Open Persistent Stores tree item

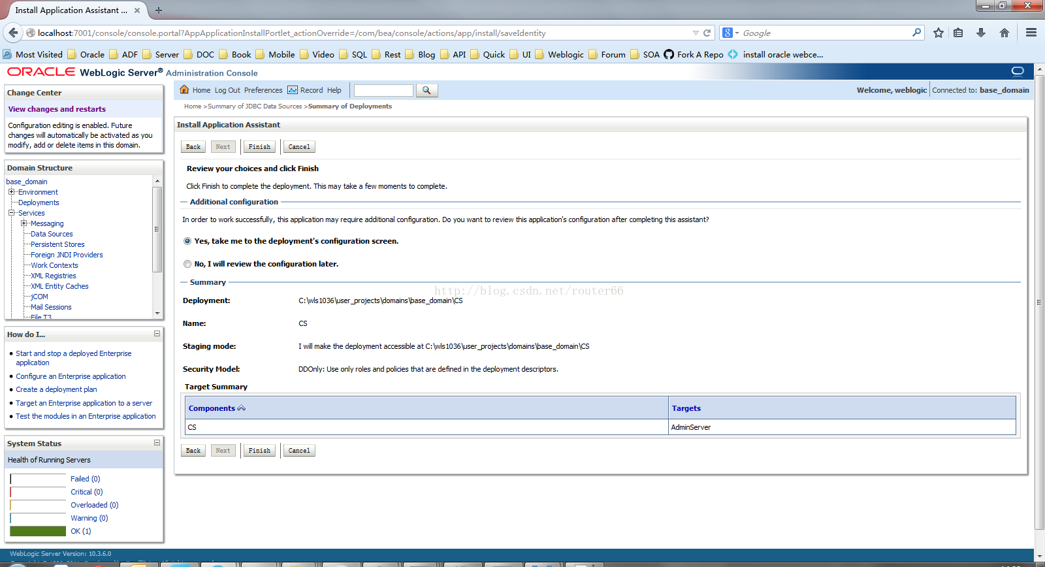[57, 244]
